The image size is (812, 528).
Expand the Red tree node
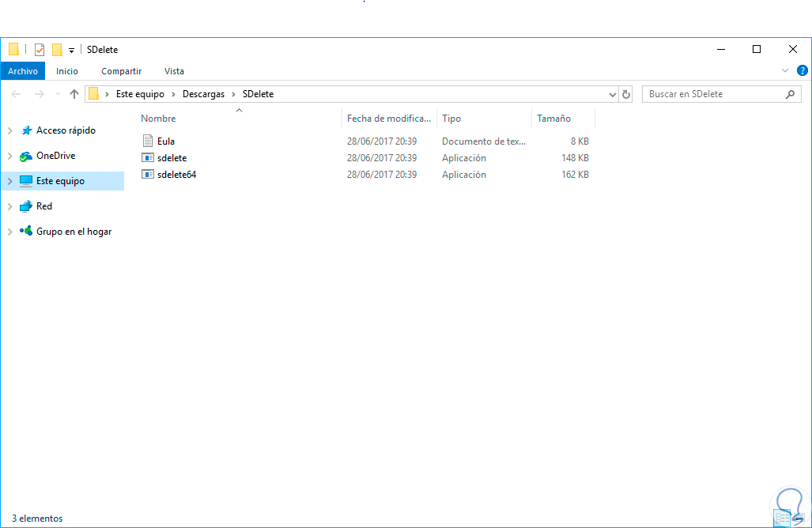click(x=9, y=206)
